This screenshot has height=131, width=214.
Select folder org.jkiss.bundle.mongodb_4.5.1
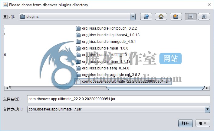point(106,42)
